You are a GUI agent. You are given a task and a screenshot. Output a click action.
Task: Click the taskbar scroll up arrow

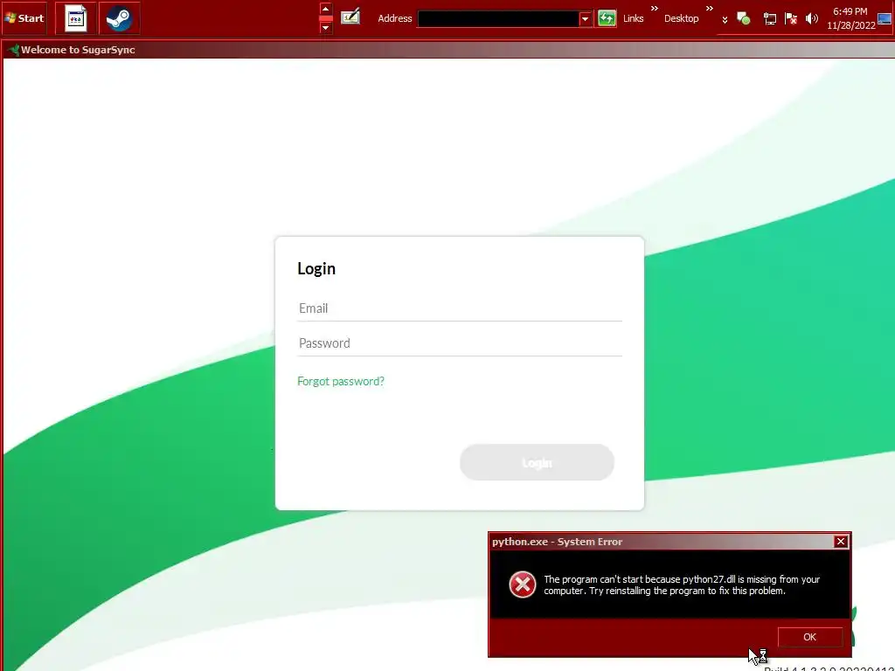[x=325, y=9]
